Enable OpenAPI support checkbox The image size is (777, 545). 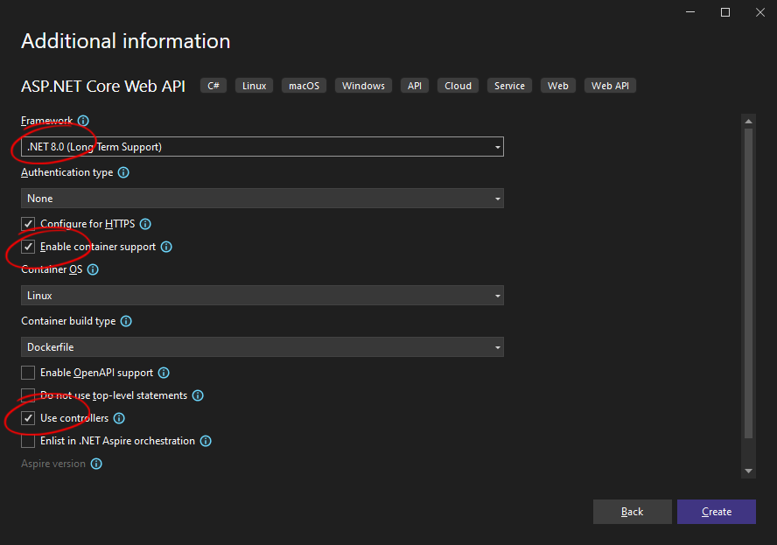(28, 373)
